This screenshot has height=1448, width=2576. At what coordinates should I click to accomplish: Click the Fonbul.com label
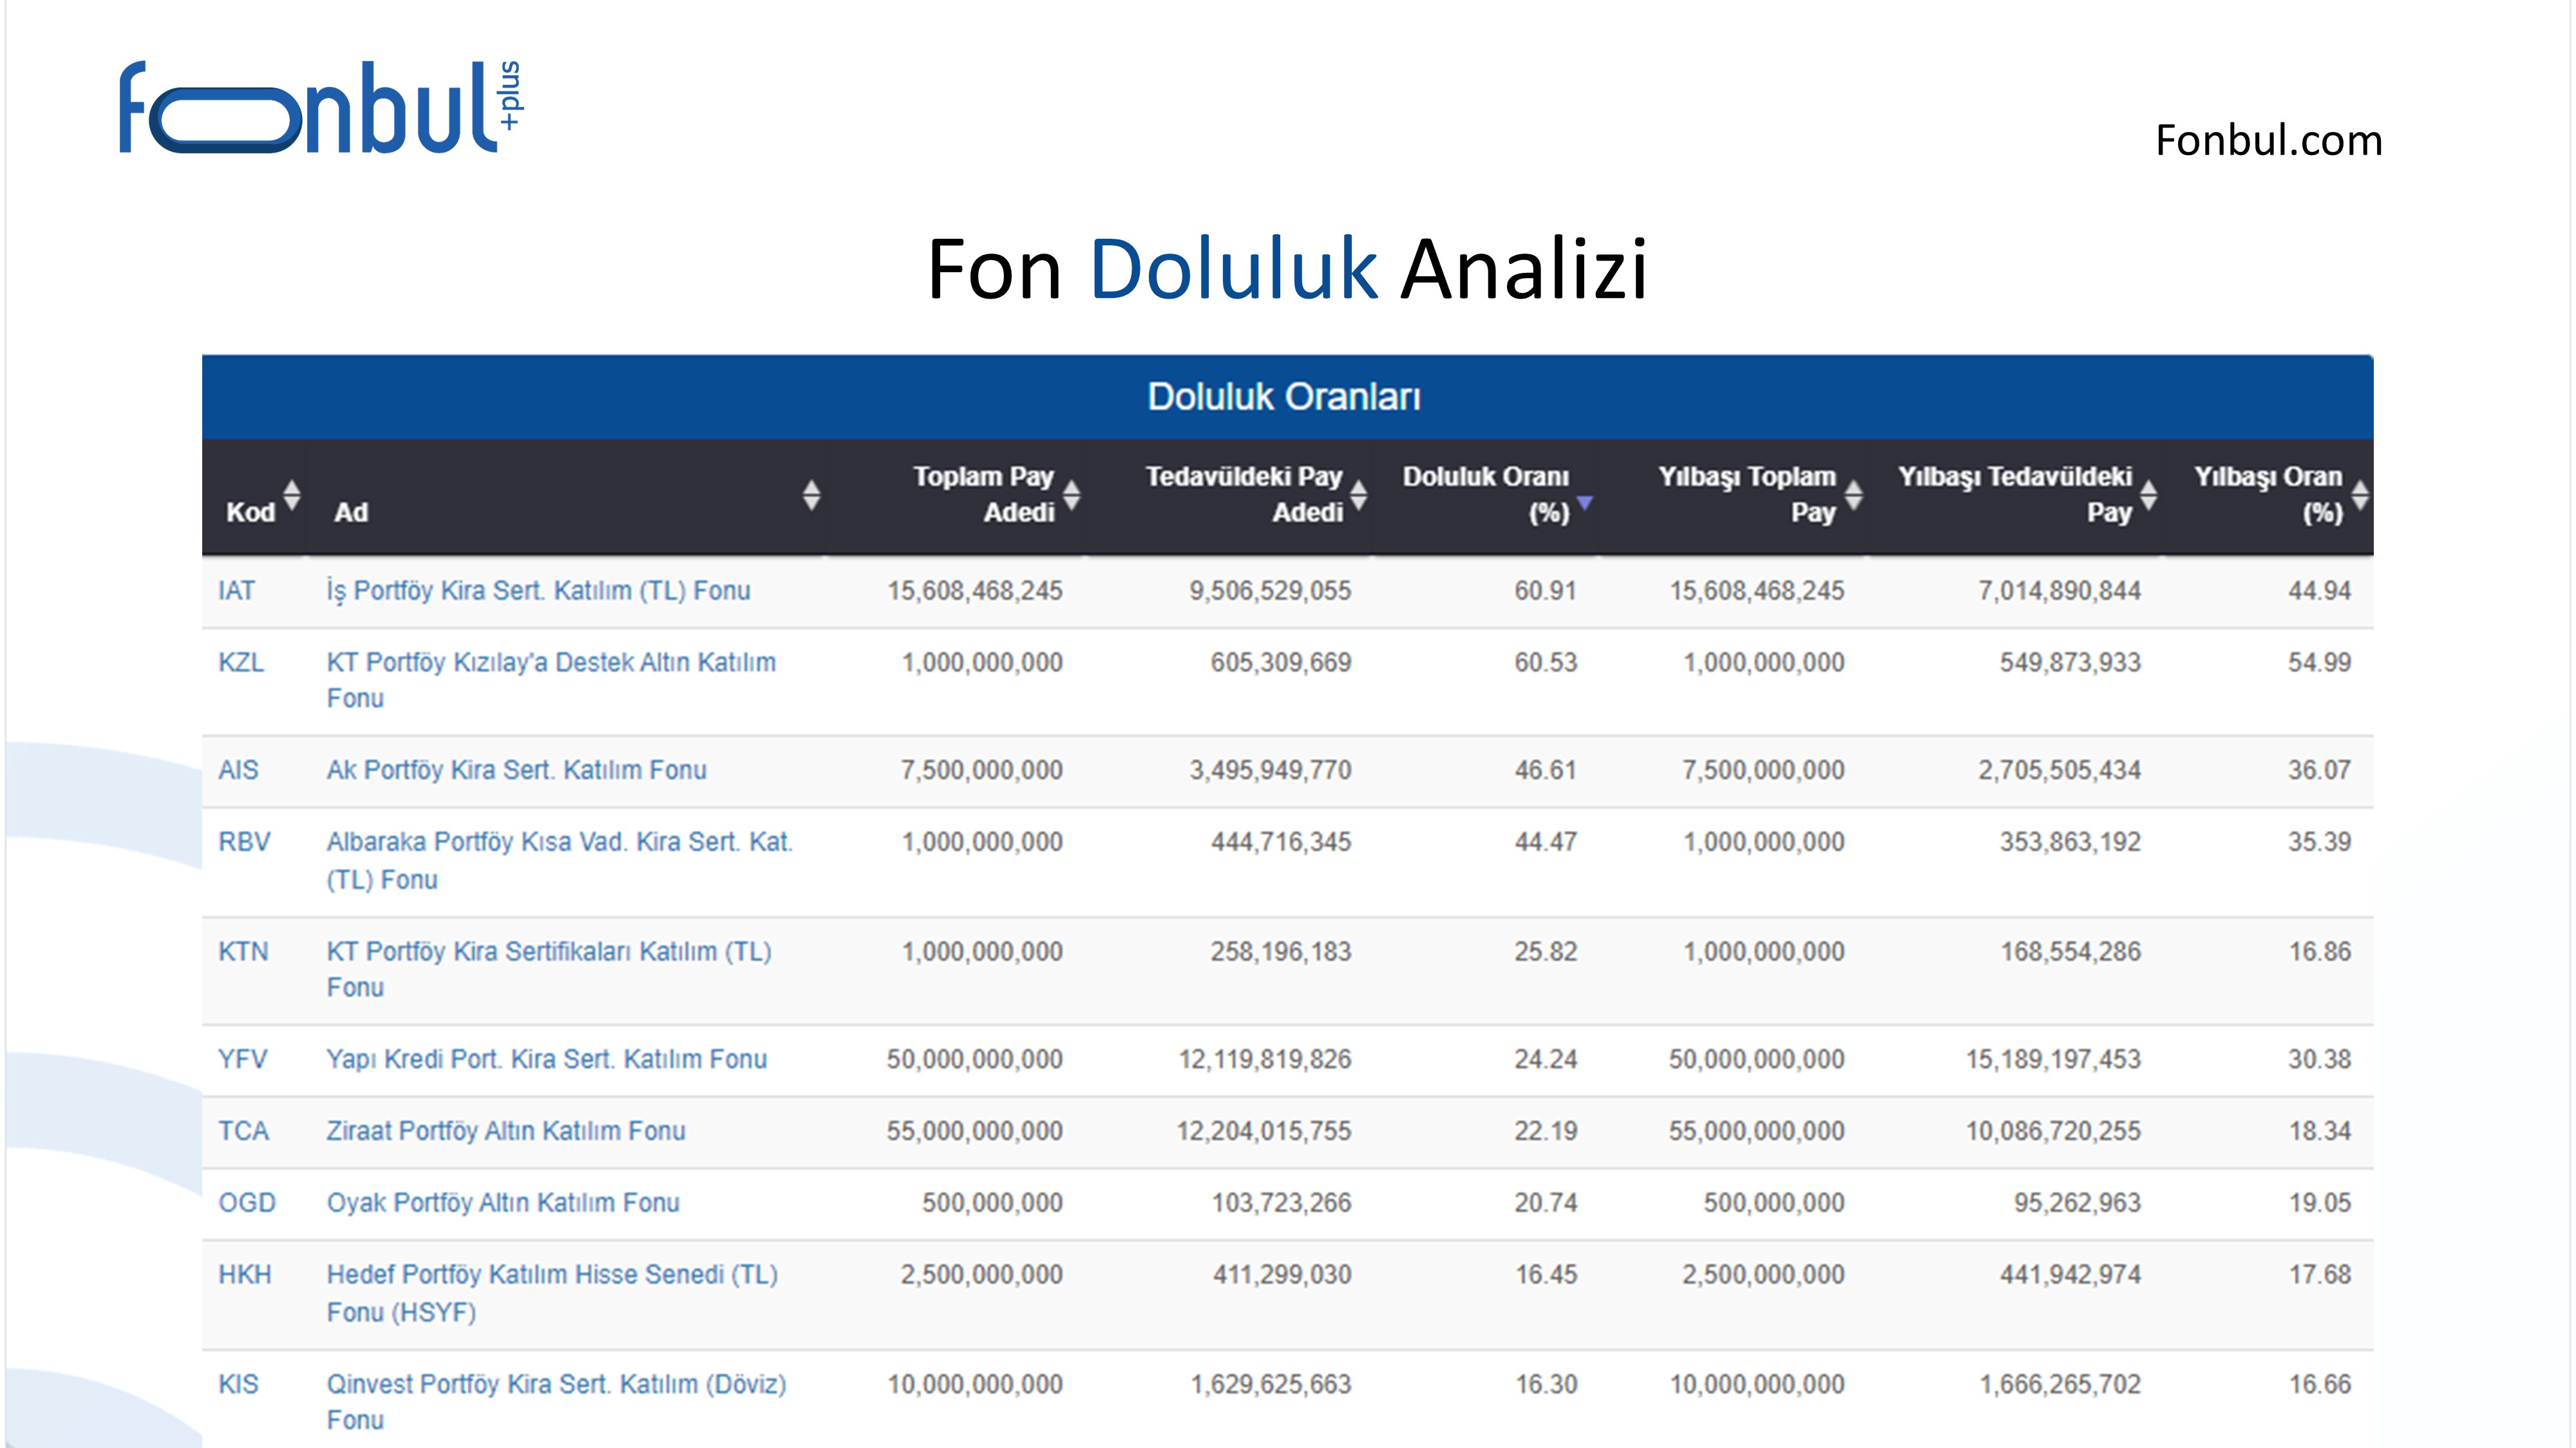pos(2267,141)
